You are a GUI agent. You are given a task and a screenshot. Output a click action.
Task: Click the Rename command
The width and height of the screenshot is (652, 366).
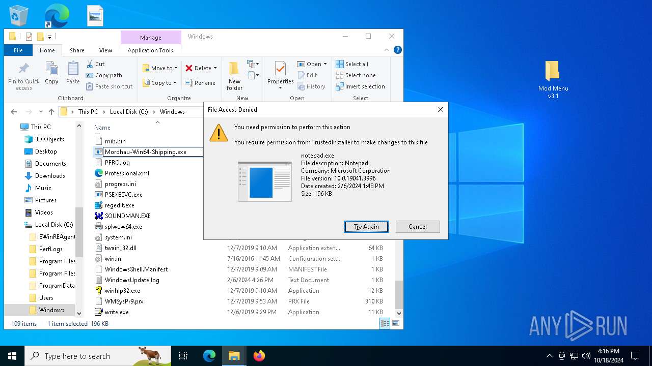pos(200,83)
